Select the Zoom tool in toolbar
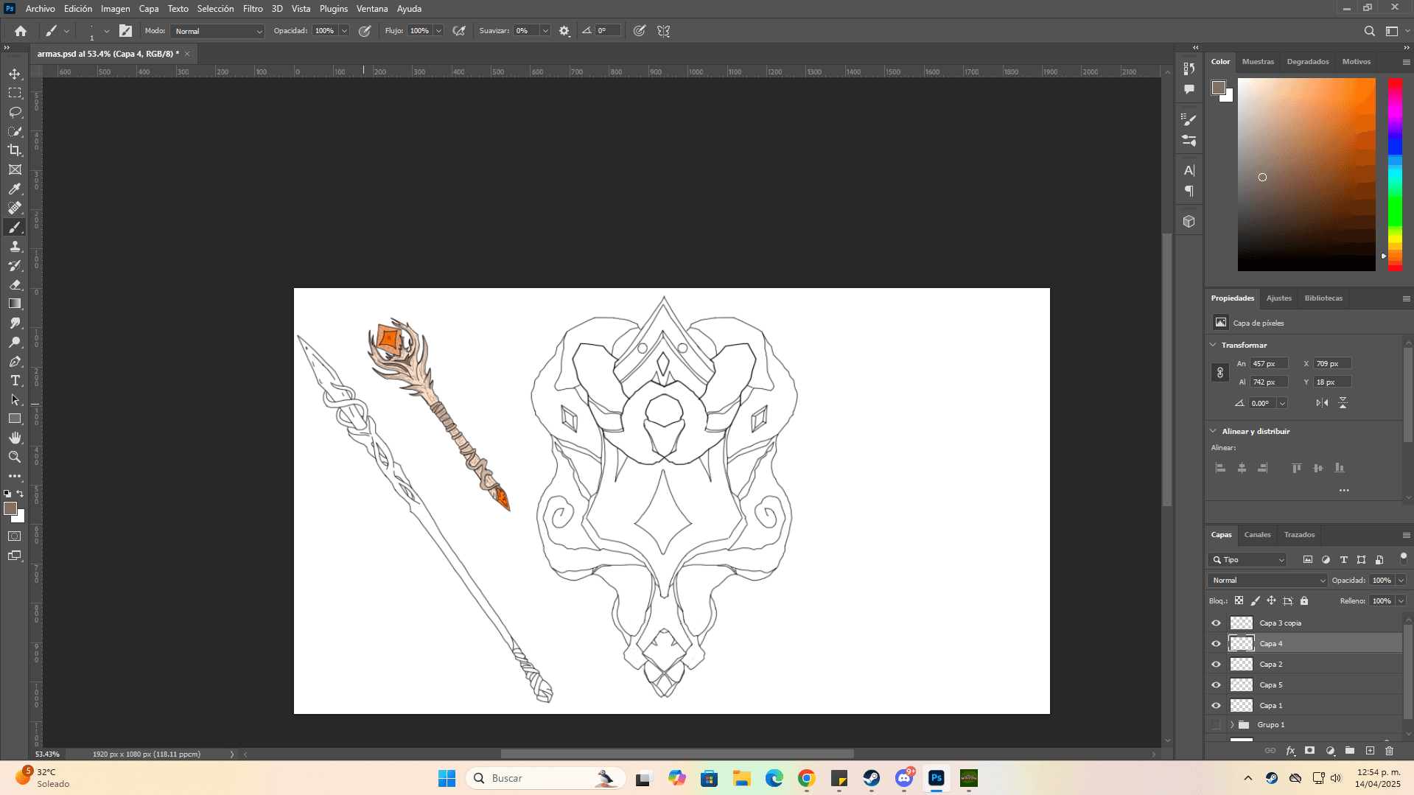 [x=15, y=457]
